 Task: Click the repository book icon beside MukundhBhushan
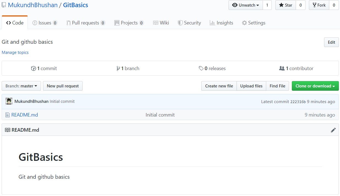click(x=4, y=5)
